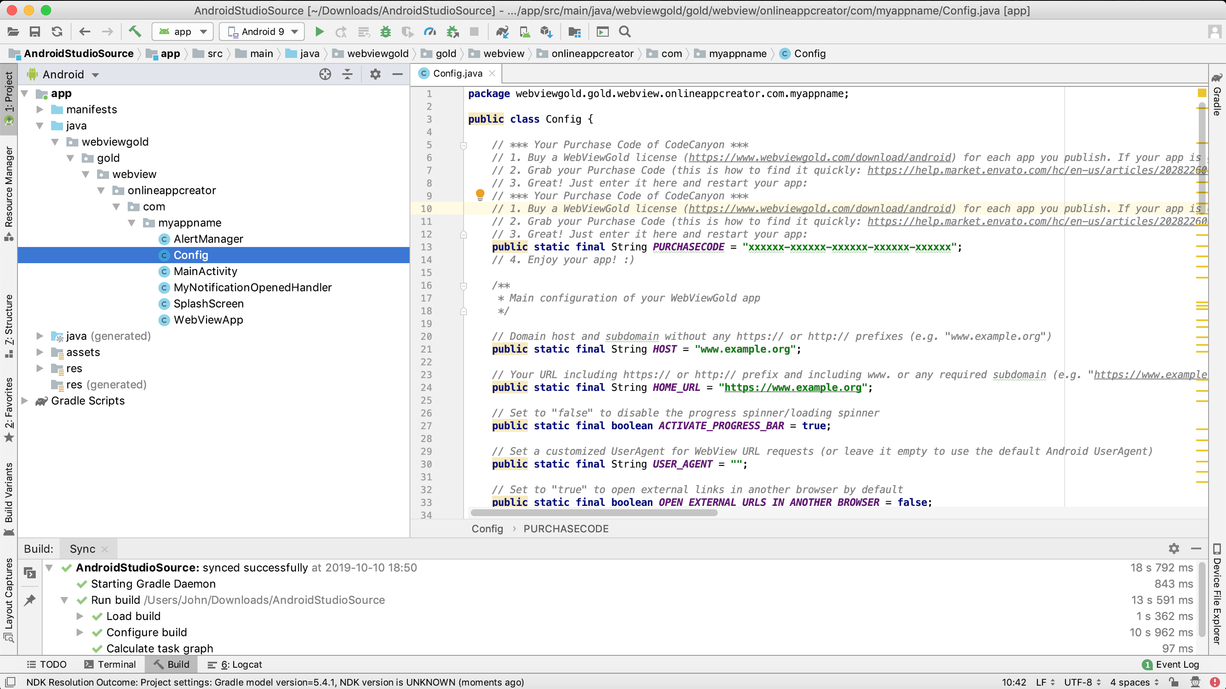Screen dimensions: 1226x689
Task: Expand the Load build step
Action: [x=80, y=616]
